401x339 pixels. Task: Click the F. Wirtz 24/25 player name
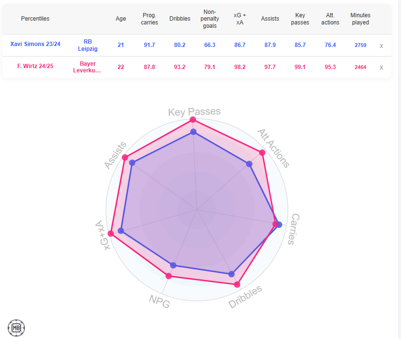point(35,67)
